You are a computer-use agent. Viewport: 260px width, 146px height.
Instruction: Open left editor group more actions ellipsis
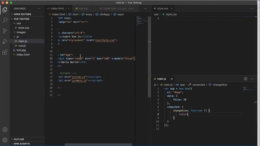145,9
